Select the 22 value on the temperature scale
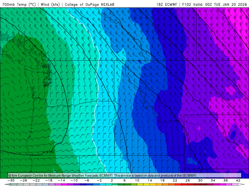The image size is (249, 186). 175,180
